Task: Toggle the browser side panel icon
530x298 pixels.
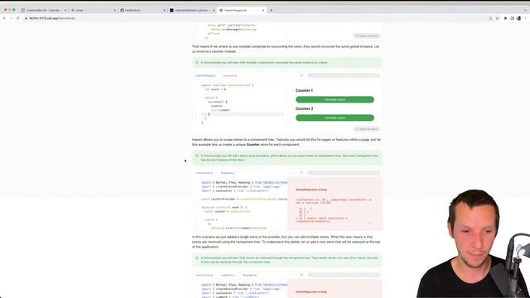Action: pyautogui.click(x=512, y=18)
